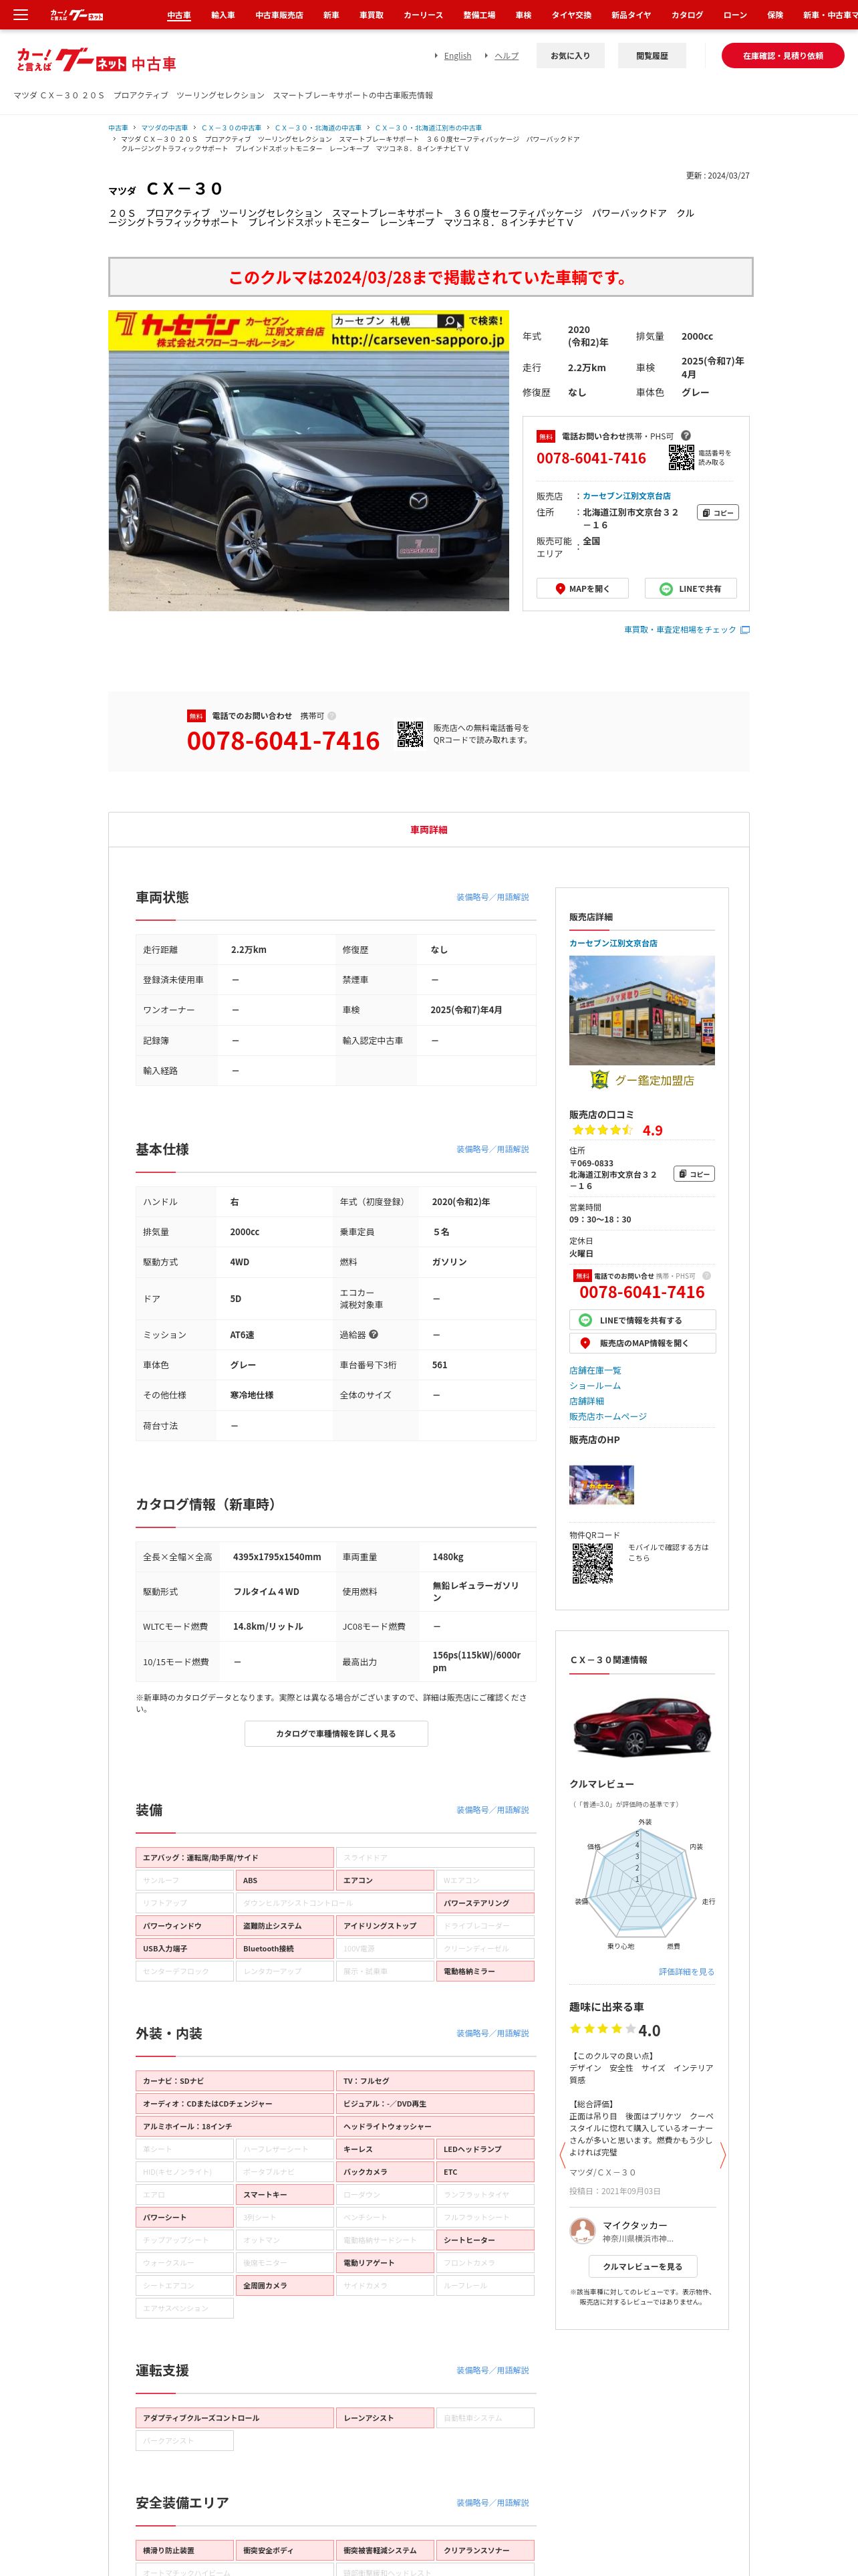Open お気に入り favorites button
The image size is (858, 2576).
(569, 56)
